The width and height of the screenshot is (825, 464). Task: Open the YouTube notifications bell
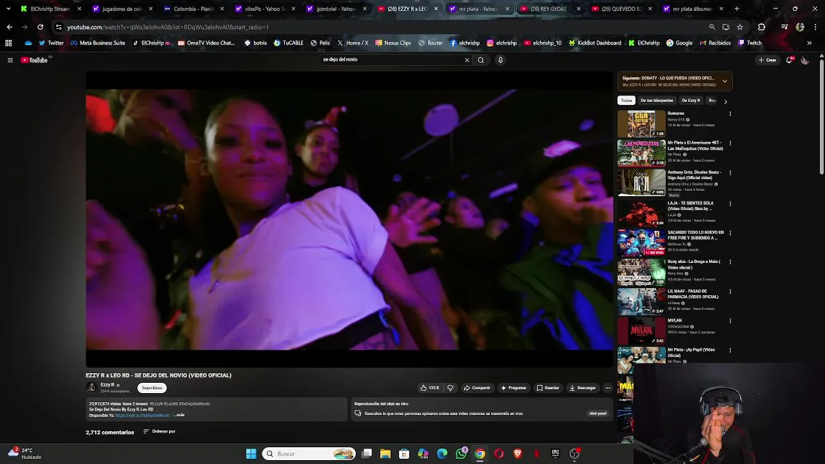[790, 60]
